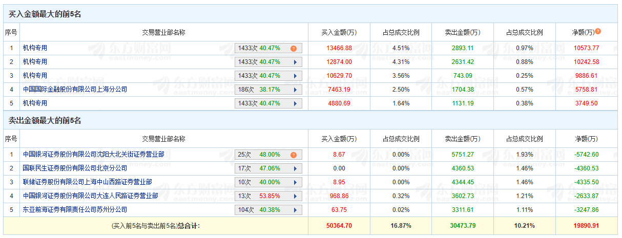This screenshot has width=622, height=238.
Task: Click blue arrow in 国联民生 17次 box
Action: [295, 168]
